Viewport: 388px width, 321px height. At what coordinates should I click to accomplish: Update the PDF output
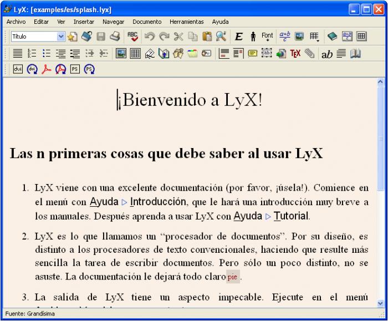click(x=60, y=69)
